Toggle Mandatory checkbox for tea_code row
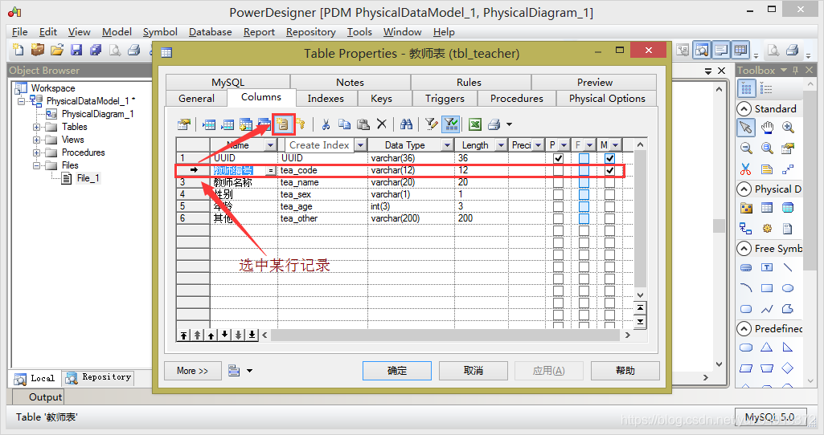 (x=609, y=170)
